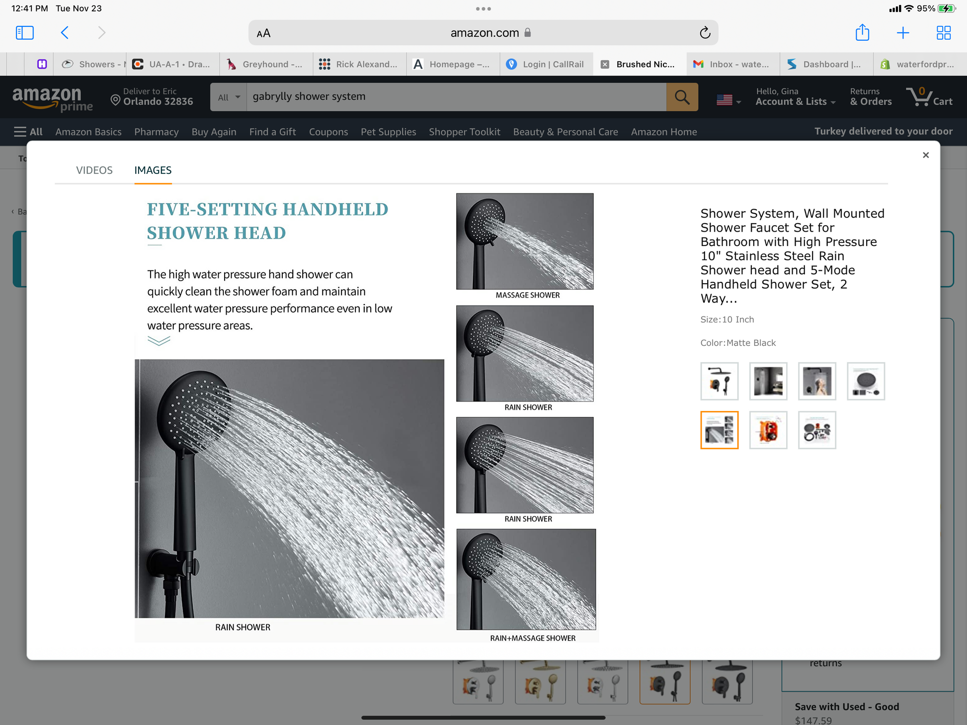Open the country flag language dropdown
The image size is (967, 725).
(x=728, y=100)
